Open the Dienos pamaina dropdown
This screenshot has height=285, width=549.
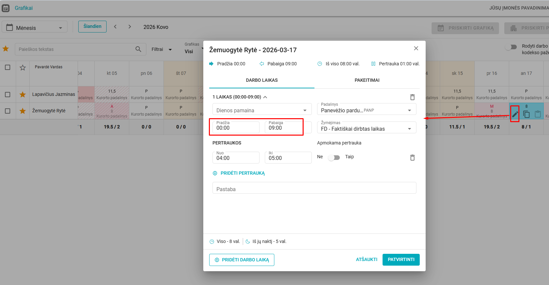point(262,110)
